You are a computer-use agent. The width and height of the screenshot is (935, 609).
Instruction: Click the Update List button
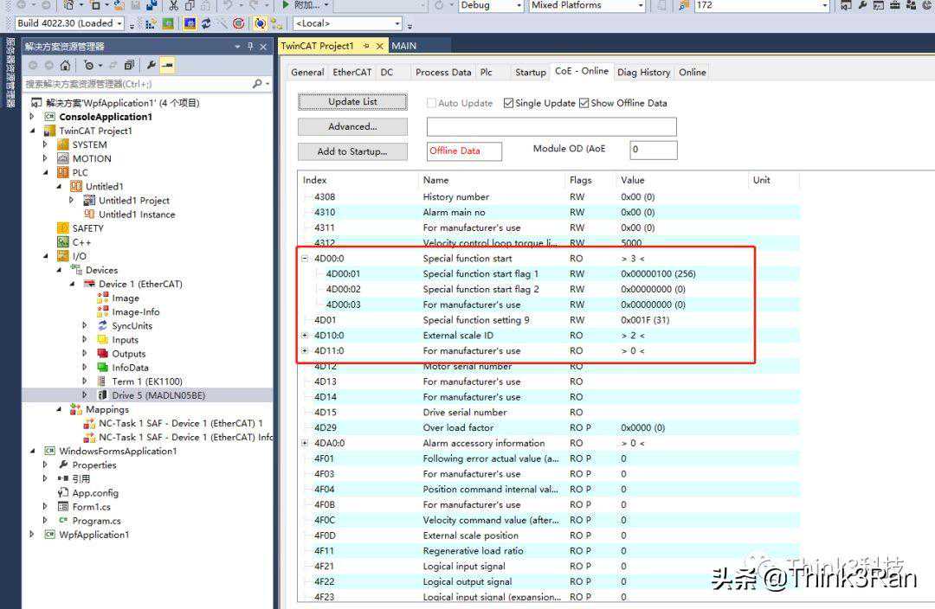[x=352, y=102]
